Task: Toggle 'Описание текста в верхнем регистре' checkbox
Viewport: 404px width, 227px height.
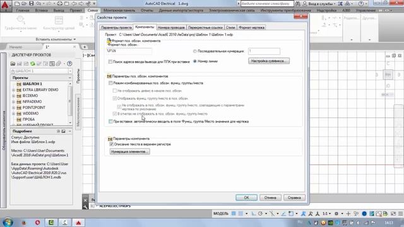Action: pos(111,144)
